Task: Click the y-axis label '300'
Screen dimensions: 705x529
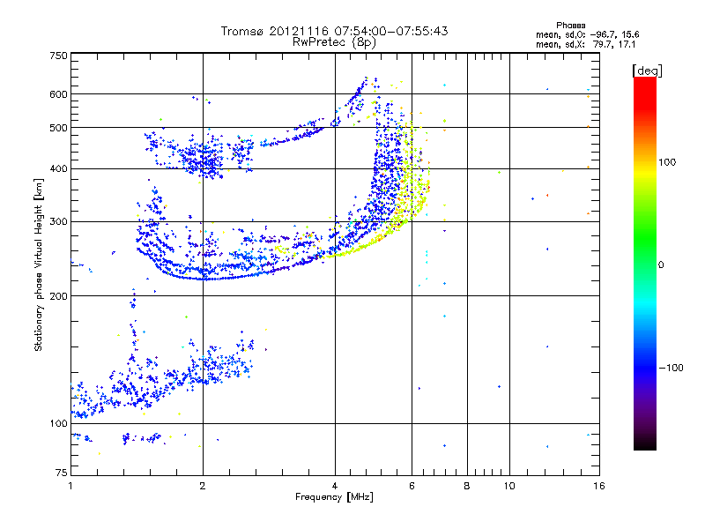Action: pyautogui.click(x=58, y=222)
